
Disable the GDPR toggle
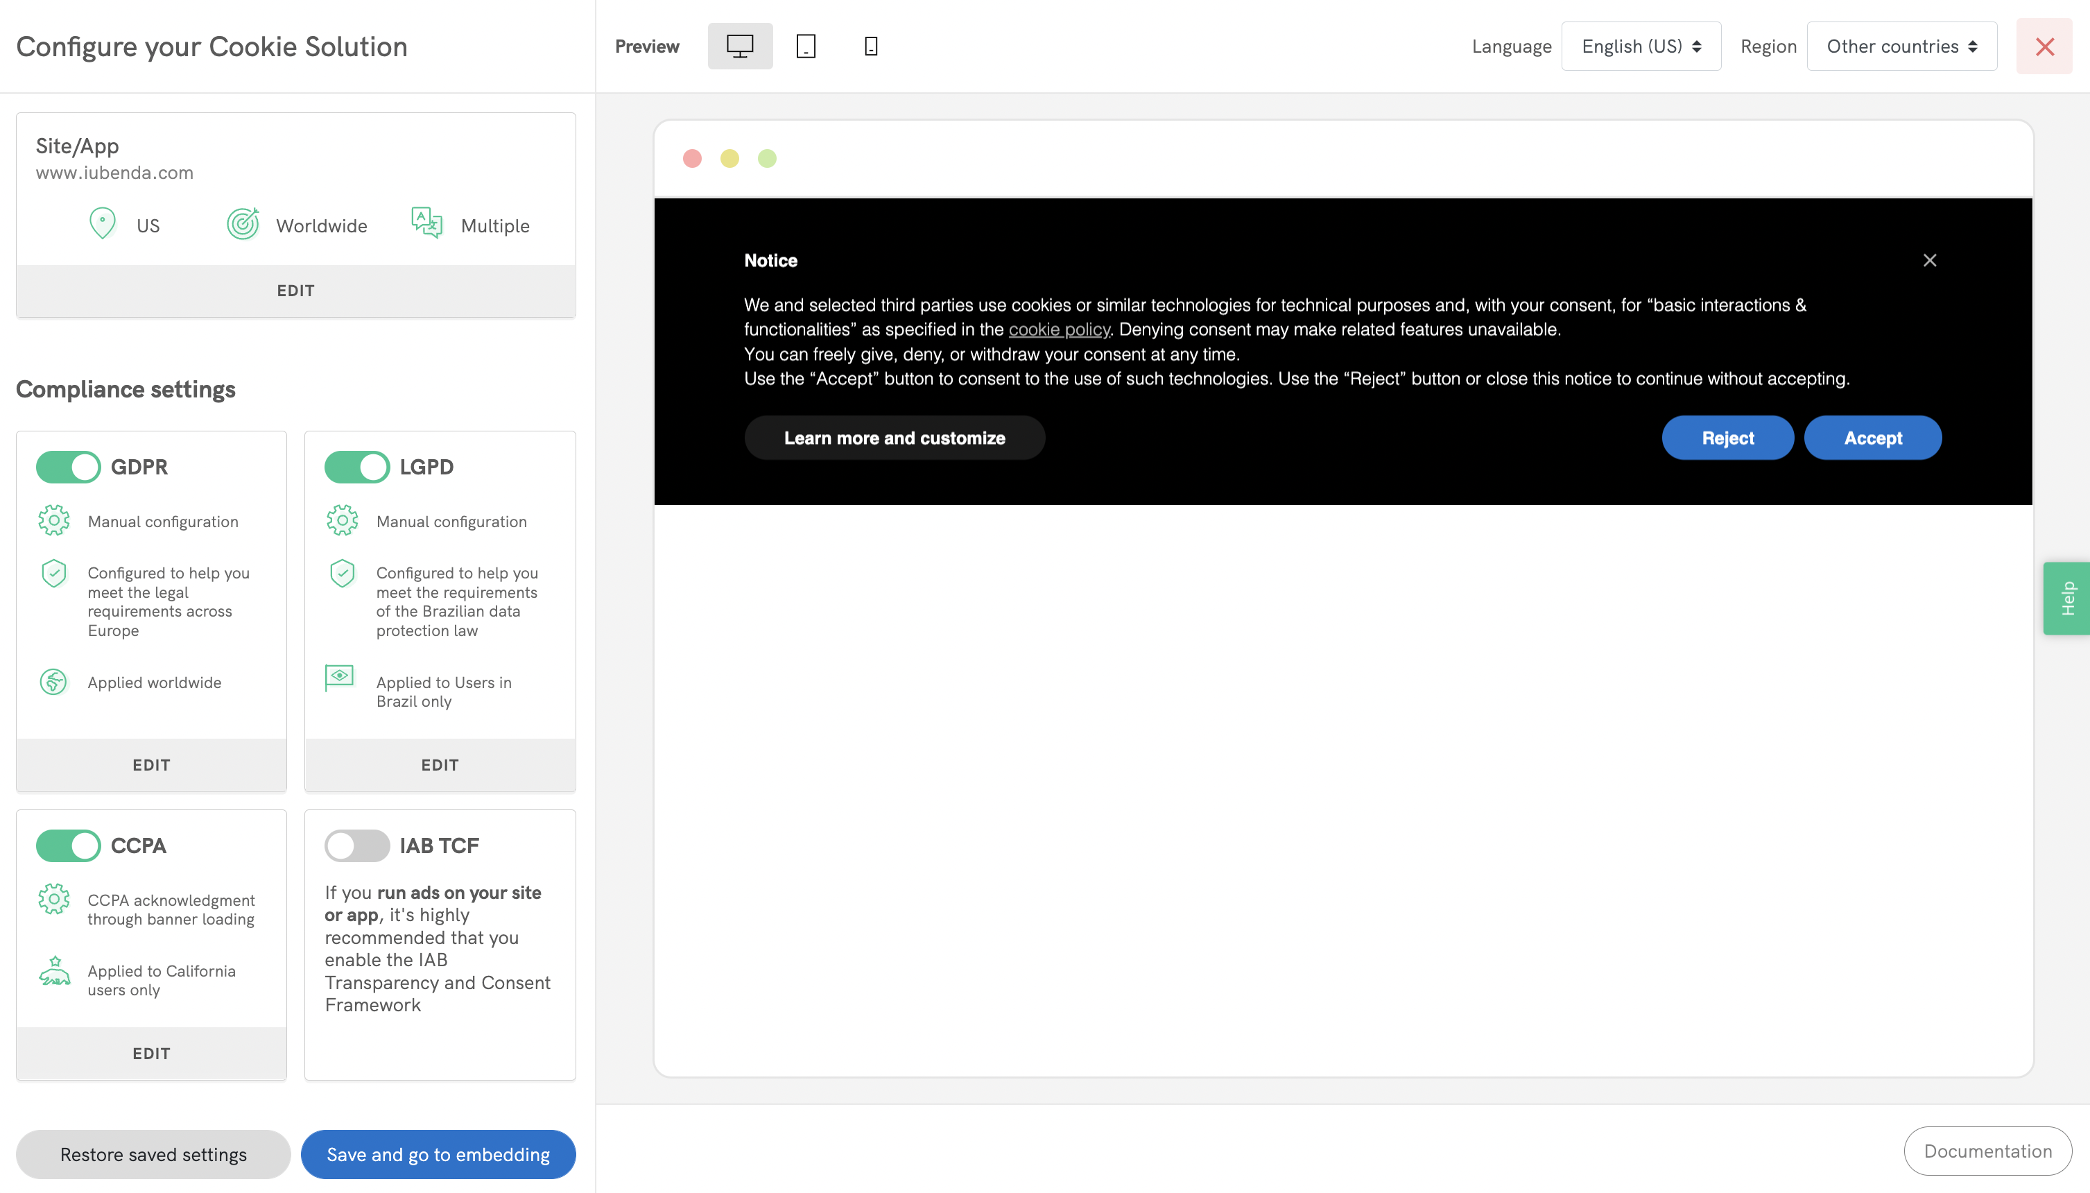pos(69,466)
